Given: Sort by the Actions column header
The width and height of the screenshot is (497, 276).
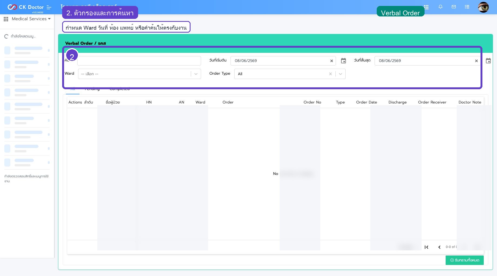Looking at the screenshot, I should (x=75, y=102).
